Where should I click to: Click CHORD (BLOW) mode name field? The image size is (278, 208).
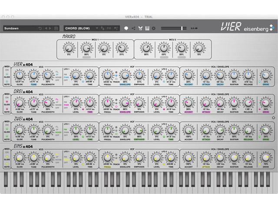(x=77, y=28)
